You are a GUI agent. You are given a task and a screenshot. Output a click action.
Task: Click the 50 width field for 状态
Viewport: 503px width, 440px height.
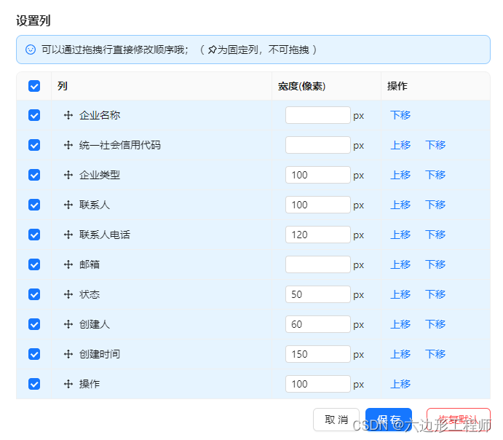318,294
